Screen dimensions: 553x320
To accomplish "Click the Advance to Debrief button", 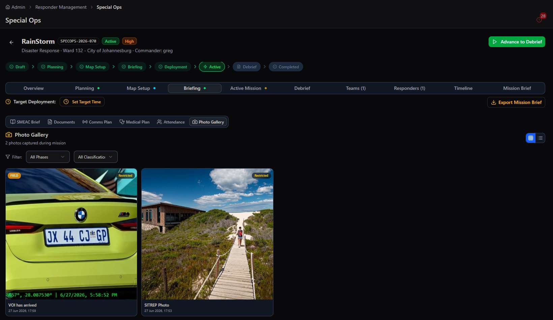I will (x=517, y=42).
